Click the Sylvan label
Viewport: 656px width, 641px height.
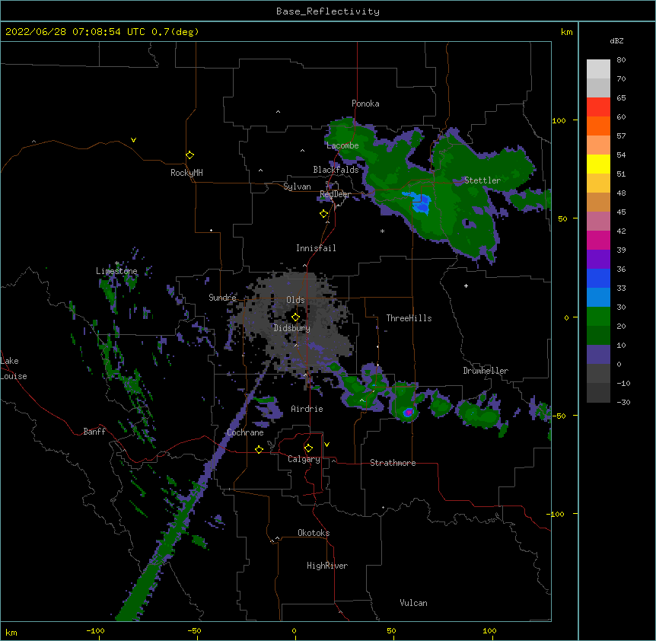(297, 187)
